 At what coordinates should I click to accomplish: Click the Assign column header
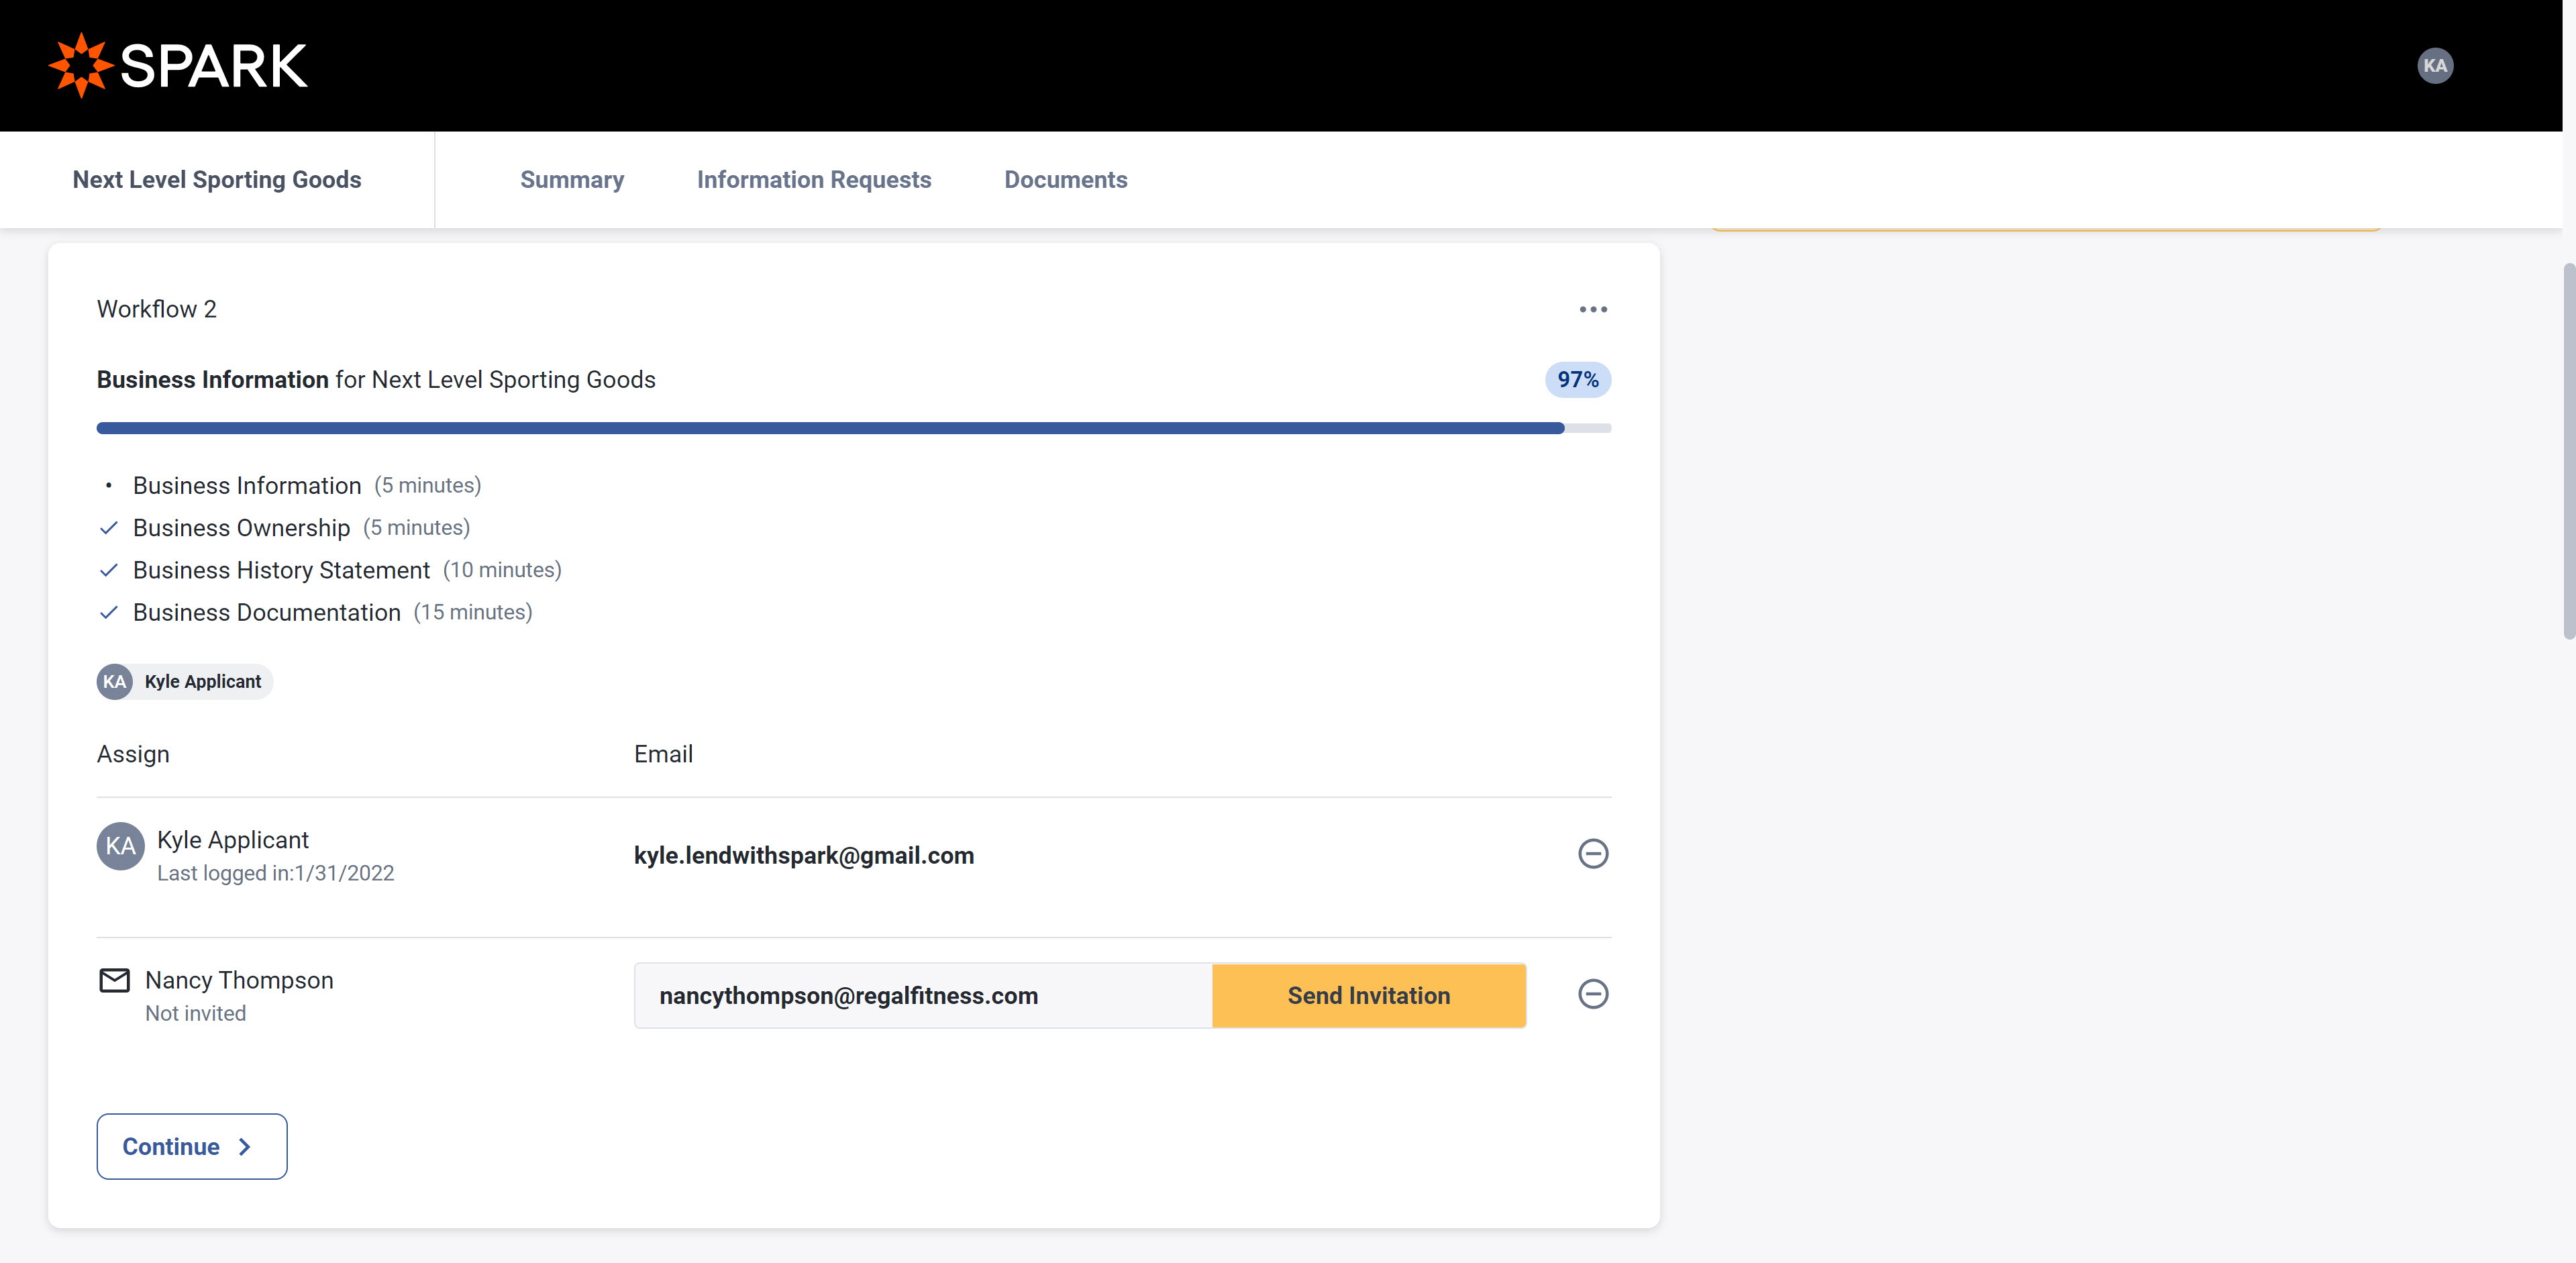coord(133,754)
